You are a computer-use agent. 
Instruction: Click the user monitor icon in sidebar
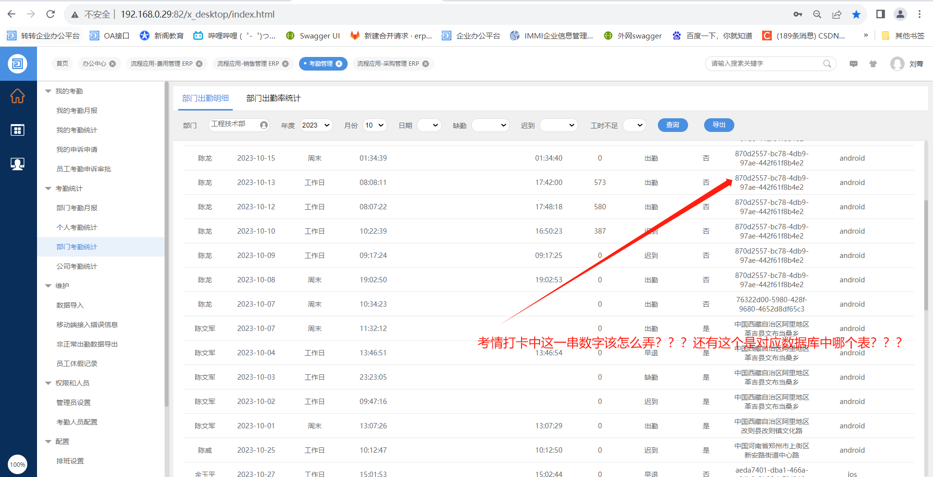pyautogui.click(x=18, y=164)
